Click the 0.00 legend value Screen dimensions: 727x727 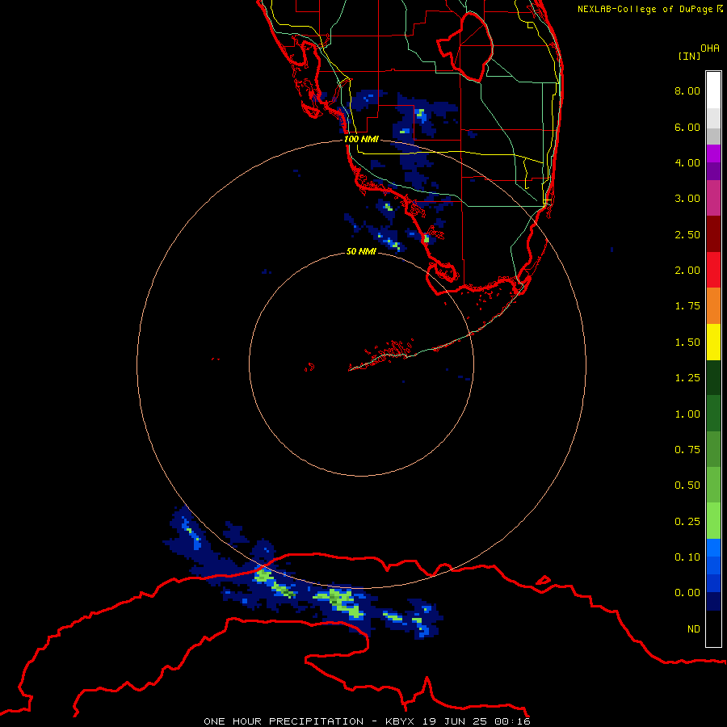point(687,593)
